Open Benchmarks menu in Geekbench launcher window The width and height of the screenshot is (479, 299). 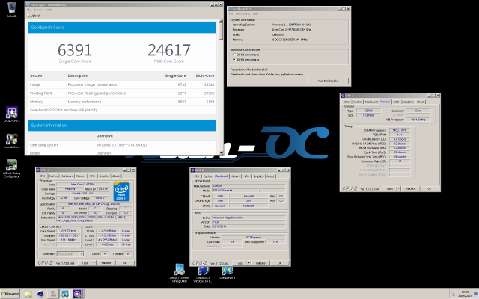click(x=242, y=13)
